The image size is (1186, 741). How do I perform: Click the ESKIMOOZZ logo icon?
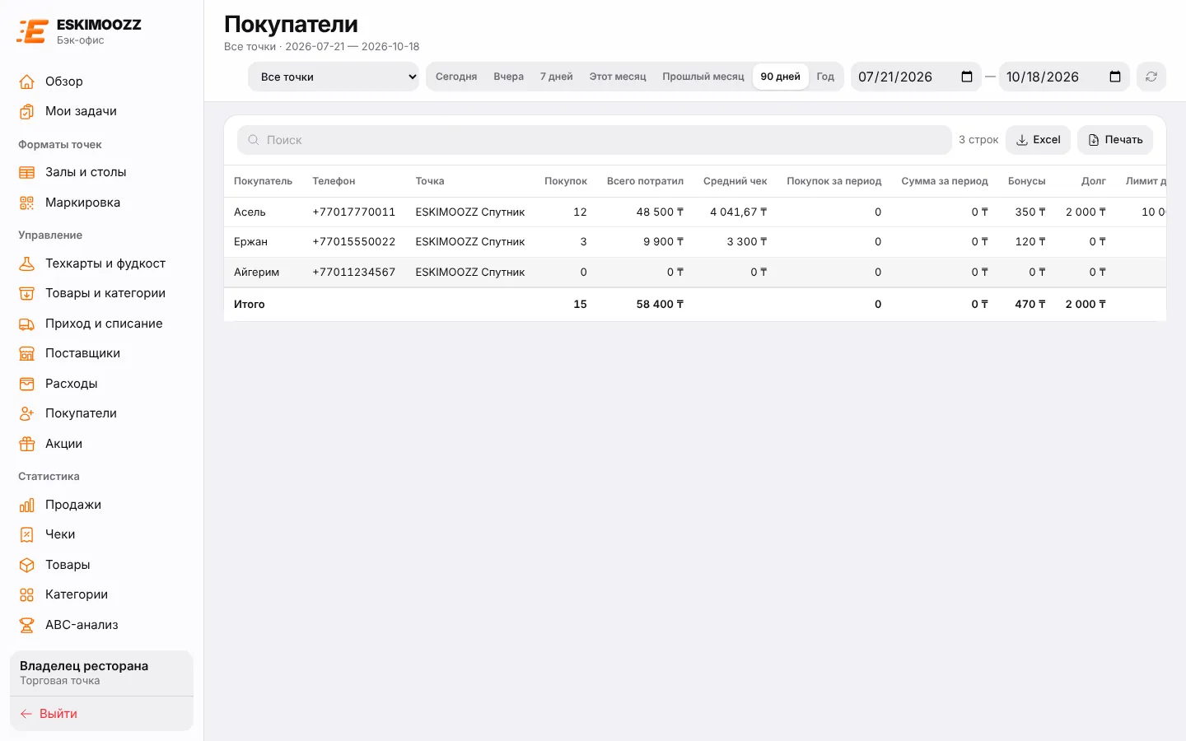32,31
